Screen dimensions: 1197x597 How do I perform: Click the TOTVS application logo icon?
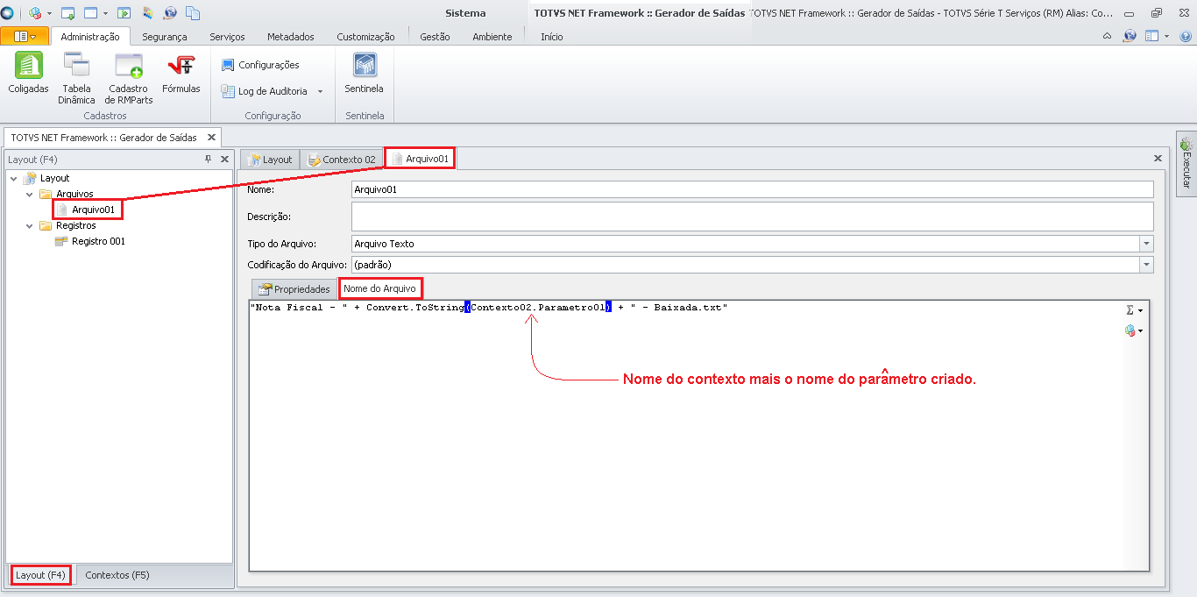[x=8, y=13]
